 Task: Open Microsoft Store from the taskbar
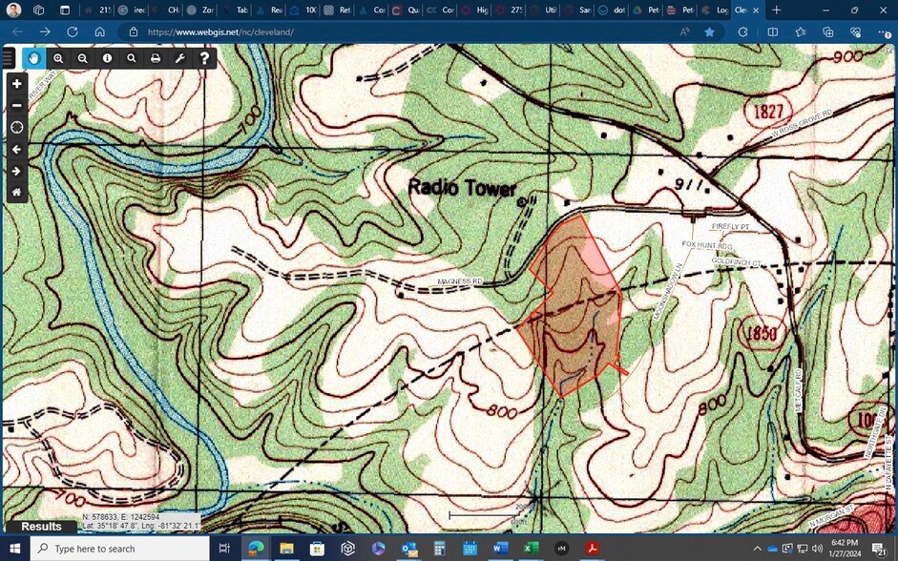317,549
